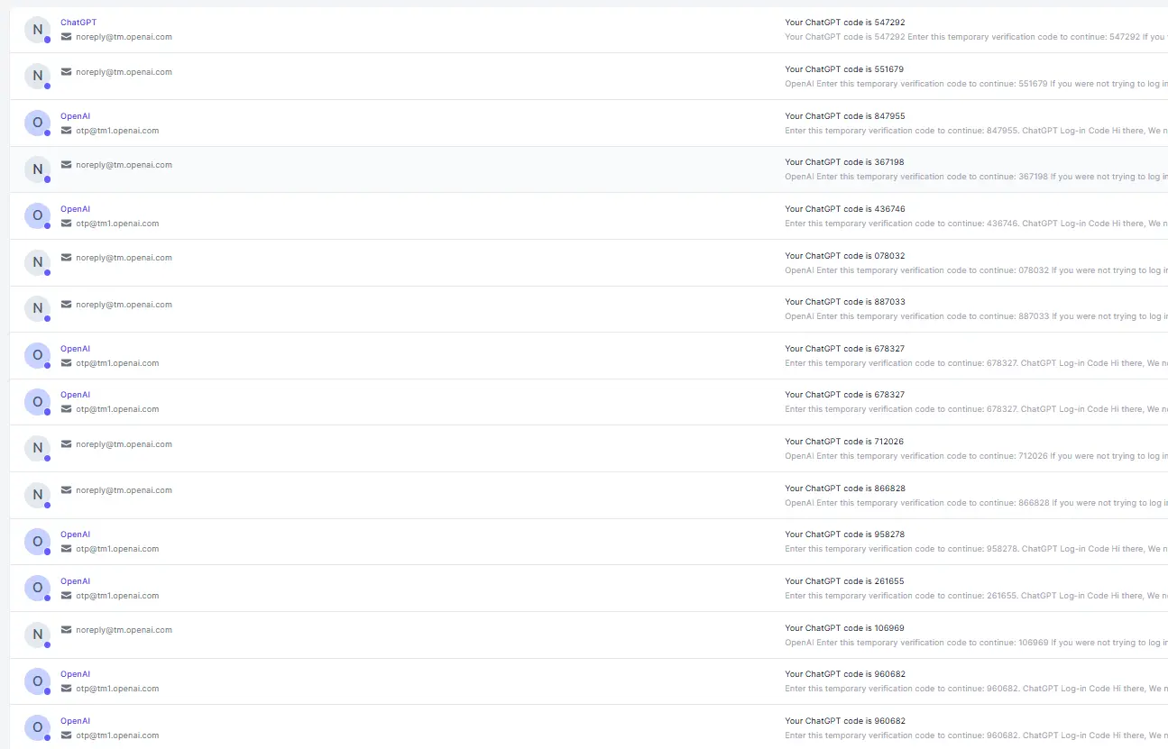Click envelope icon in the 106969 code row
1168x749 pixels.
point(66,630)
